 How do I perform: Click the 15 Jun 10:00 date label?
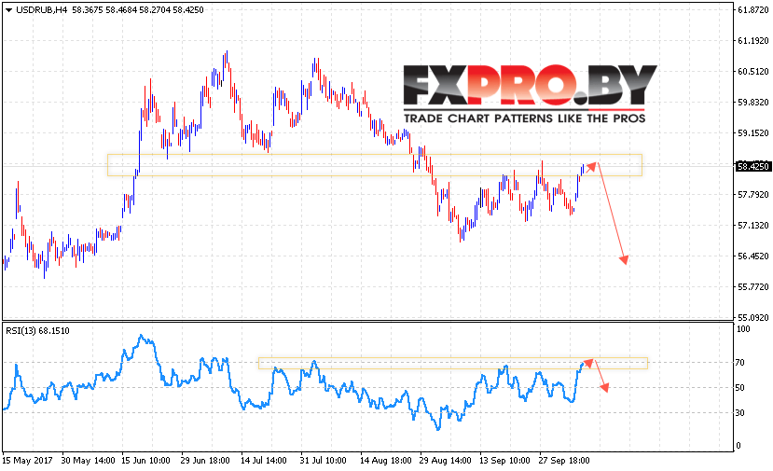[x=145, y=461]
